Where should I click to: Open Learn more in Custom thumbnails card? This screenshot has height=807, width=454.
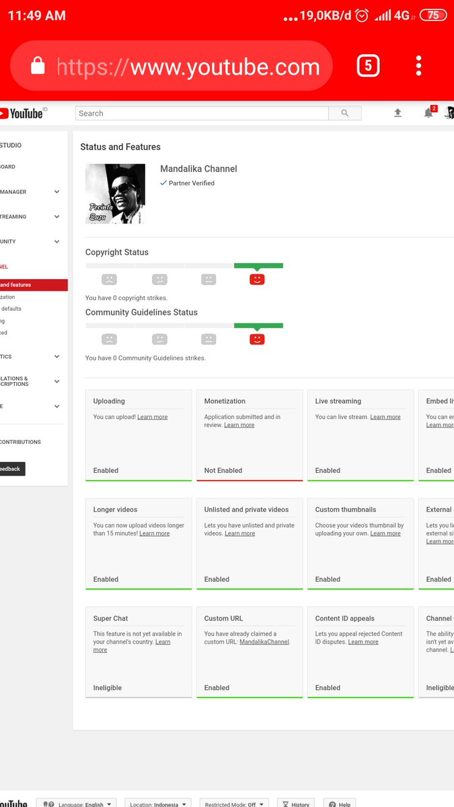point(385,533)
